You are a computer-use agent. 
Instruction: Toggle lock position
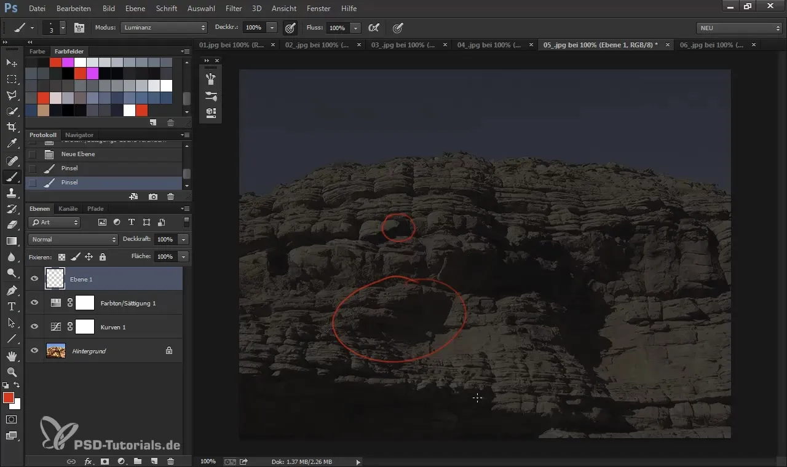click(x=89, y=257)
